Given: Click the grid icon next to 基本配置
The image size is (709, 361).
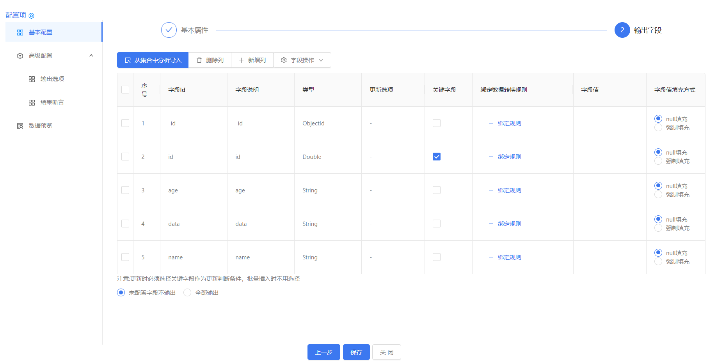Looking at the screenshot, I should [20, 32].
